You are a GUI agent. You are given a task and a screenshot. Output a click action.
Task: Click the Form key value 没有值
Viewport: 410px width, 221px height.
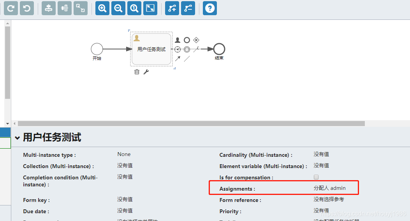pos(125,199)
